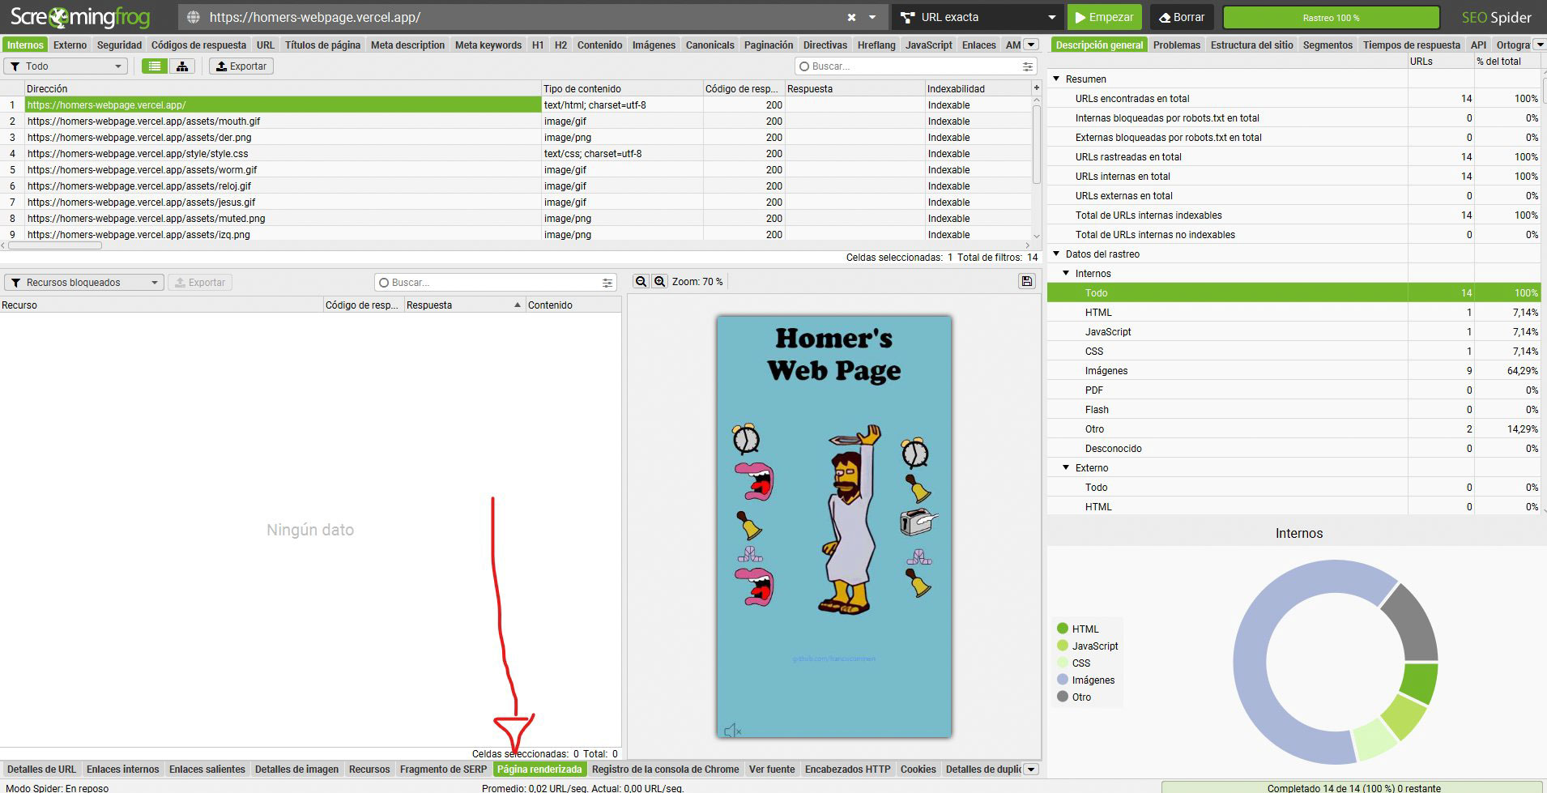Collapse the Internos tree node
This screenshot has width=1547, height=793.
point(1066,273)
